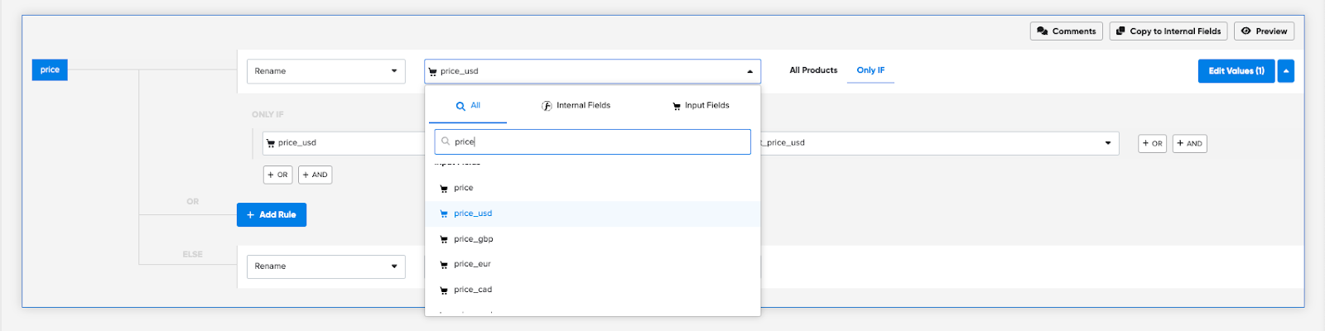This screenshot has width=1325, height=331.
Task: Open the ELSE Rename action dropdown
Action: point(325,266)
